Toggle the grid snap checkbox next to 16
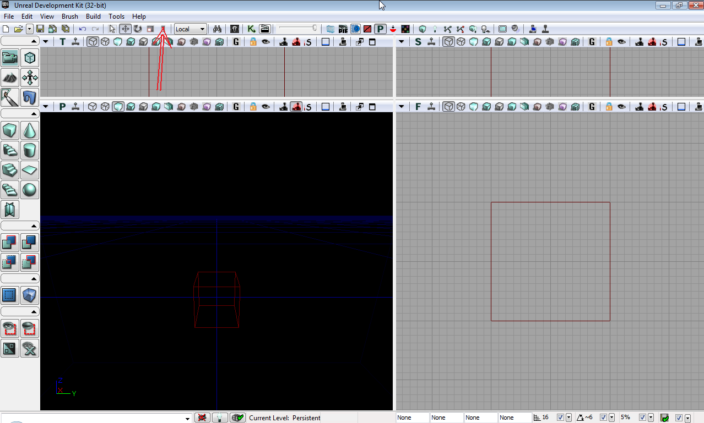 click(x=560, y=417)
